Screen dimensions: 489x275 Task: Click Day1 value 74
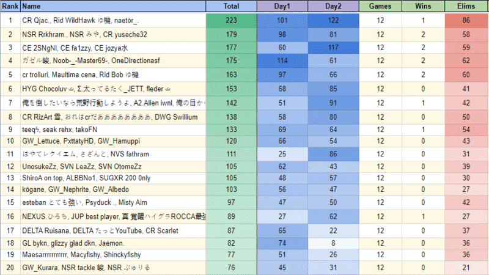tap(282, 243)
